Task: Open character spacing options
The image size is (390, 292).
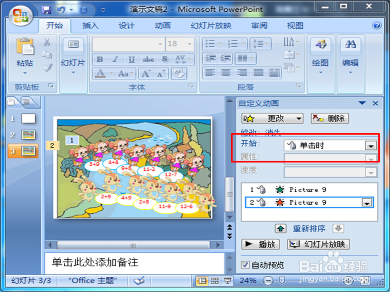Action: click(x=183, y=59)
